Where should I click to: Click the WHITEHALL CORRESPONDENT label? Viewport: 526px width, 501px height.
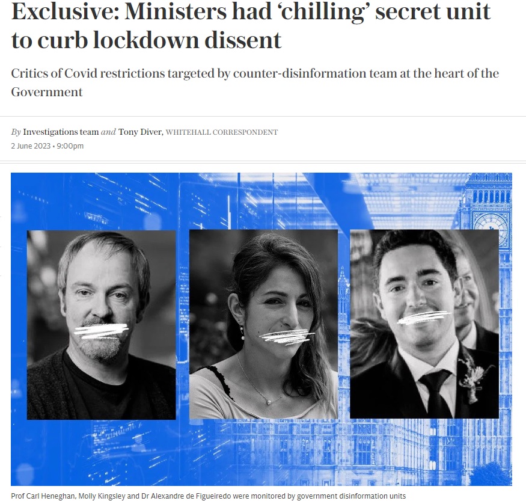[222, 132]
